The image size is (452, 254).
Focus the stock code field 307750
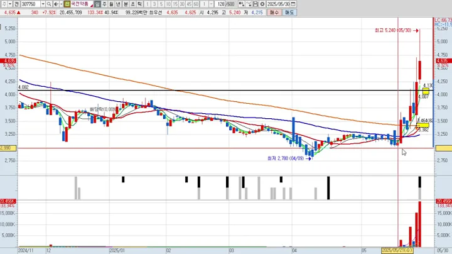[31, 4]
